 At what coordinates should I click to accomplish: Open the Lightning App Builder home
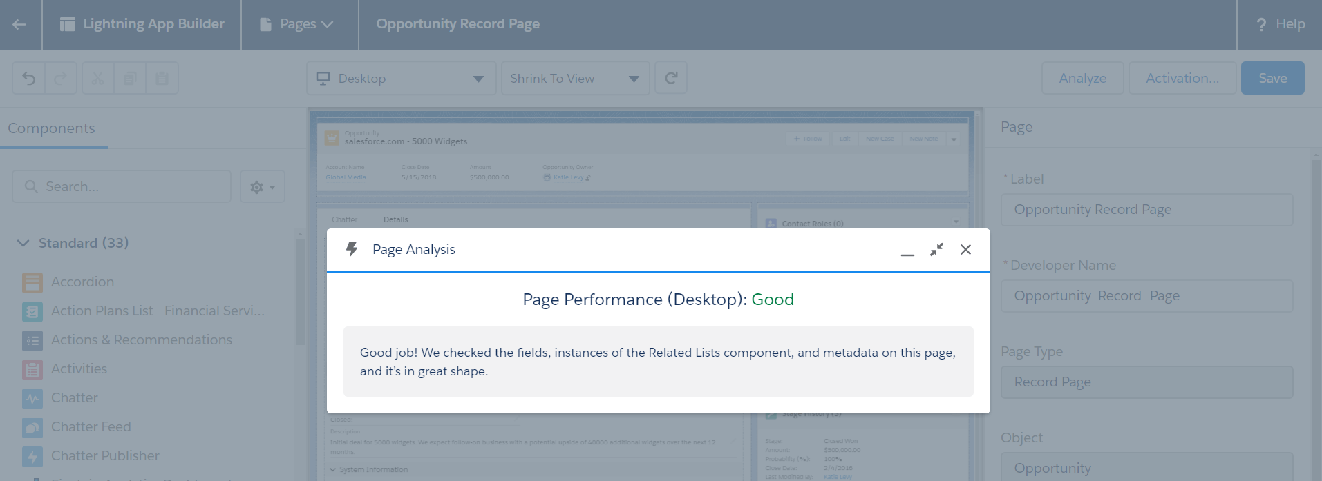click(142, 24)
